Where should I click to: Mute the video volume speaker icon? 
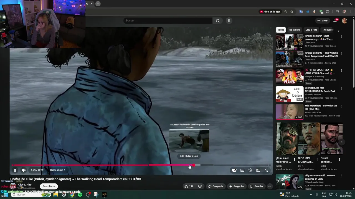pyautogui.click(x=24, y=170)
